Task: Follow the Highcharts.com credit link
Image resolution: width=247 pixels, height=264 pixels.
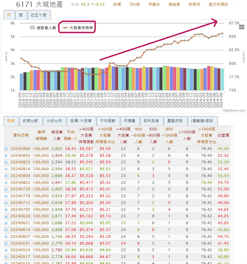Action: click(234, 110)
